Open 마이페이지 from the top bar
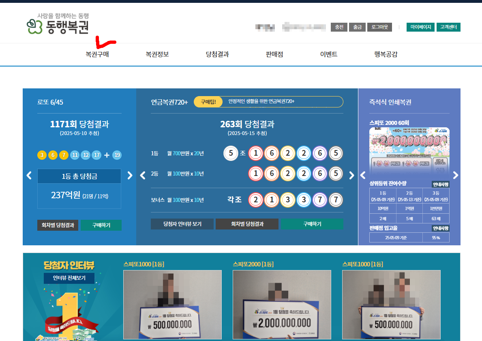 (420, 27)
